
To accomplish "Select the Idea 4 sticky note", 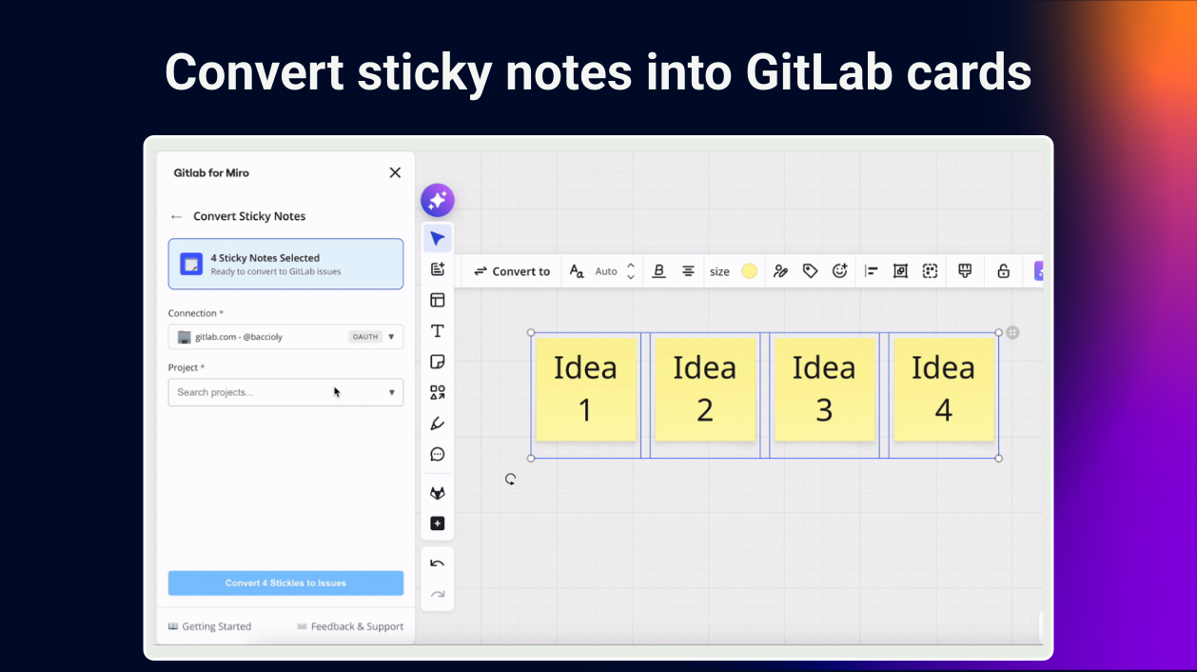I will 943,388.
